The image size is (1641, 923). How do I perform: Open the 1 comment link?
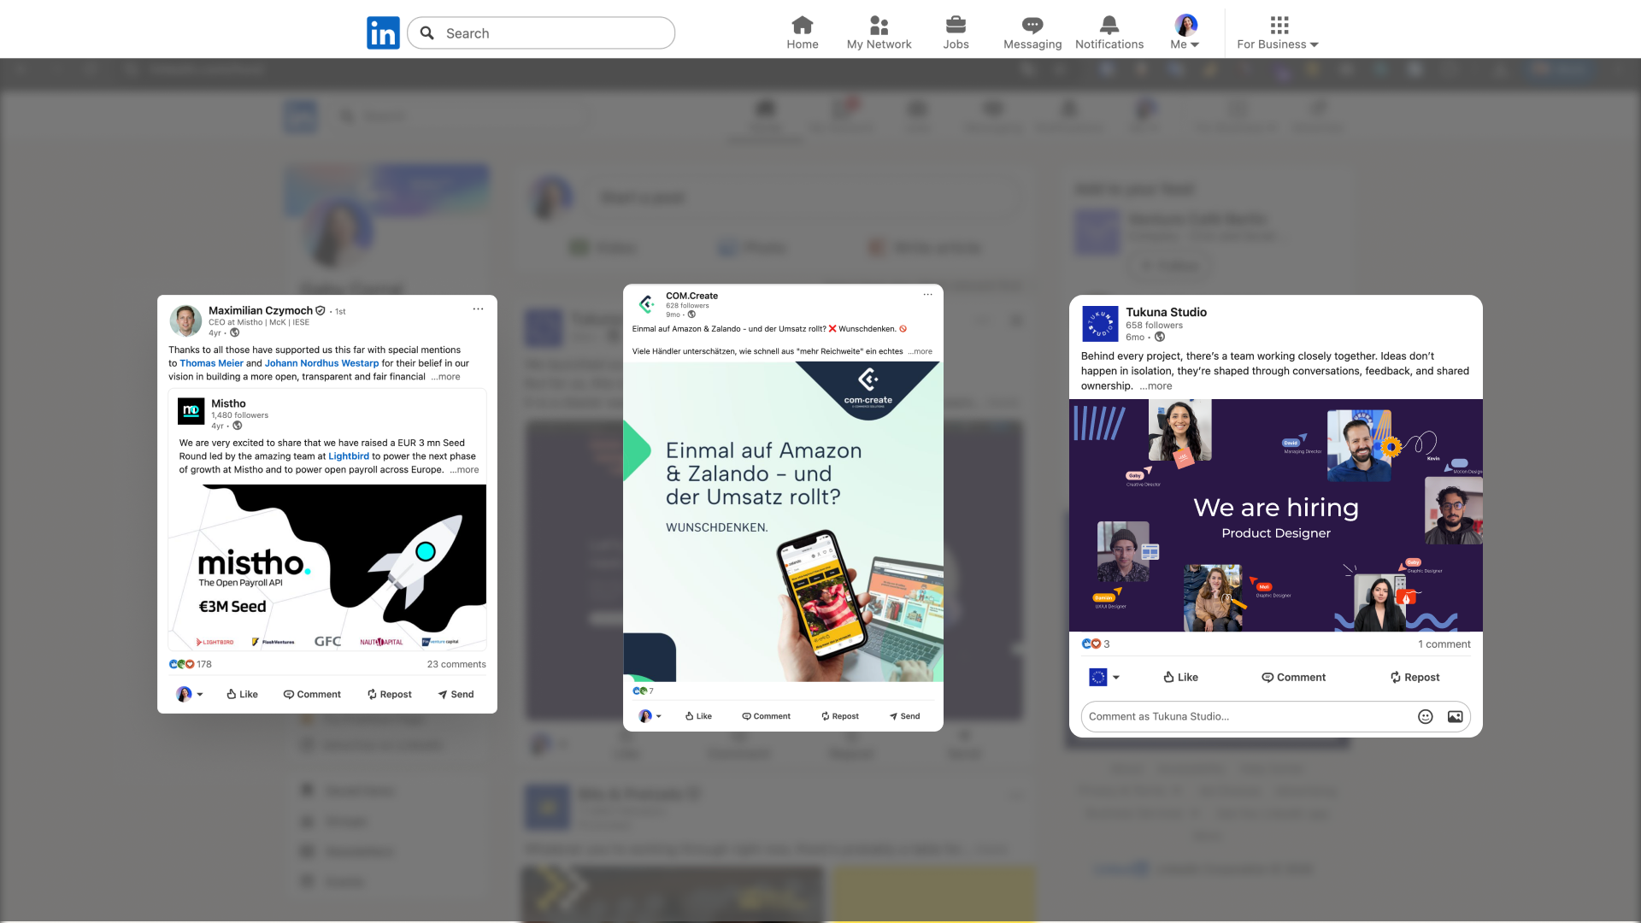click(1444, 644)
